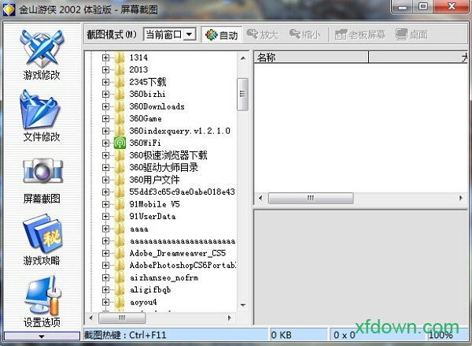The height and width of the screenshot is (346, 472).
Task: Open the 截图模式 capture mode dropdown
Action: [x=190, y=35]
